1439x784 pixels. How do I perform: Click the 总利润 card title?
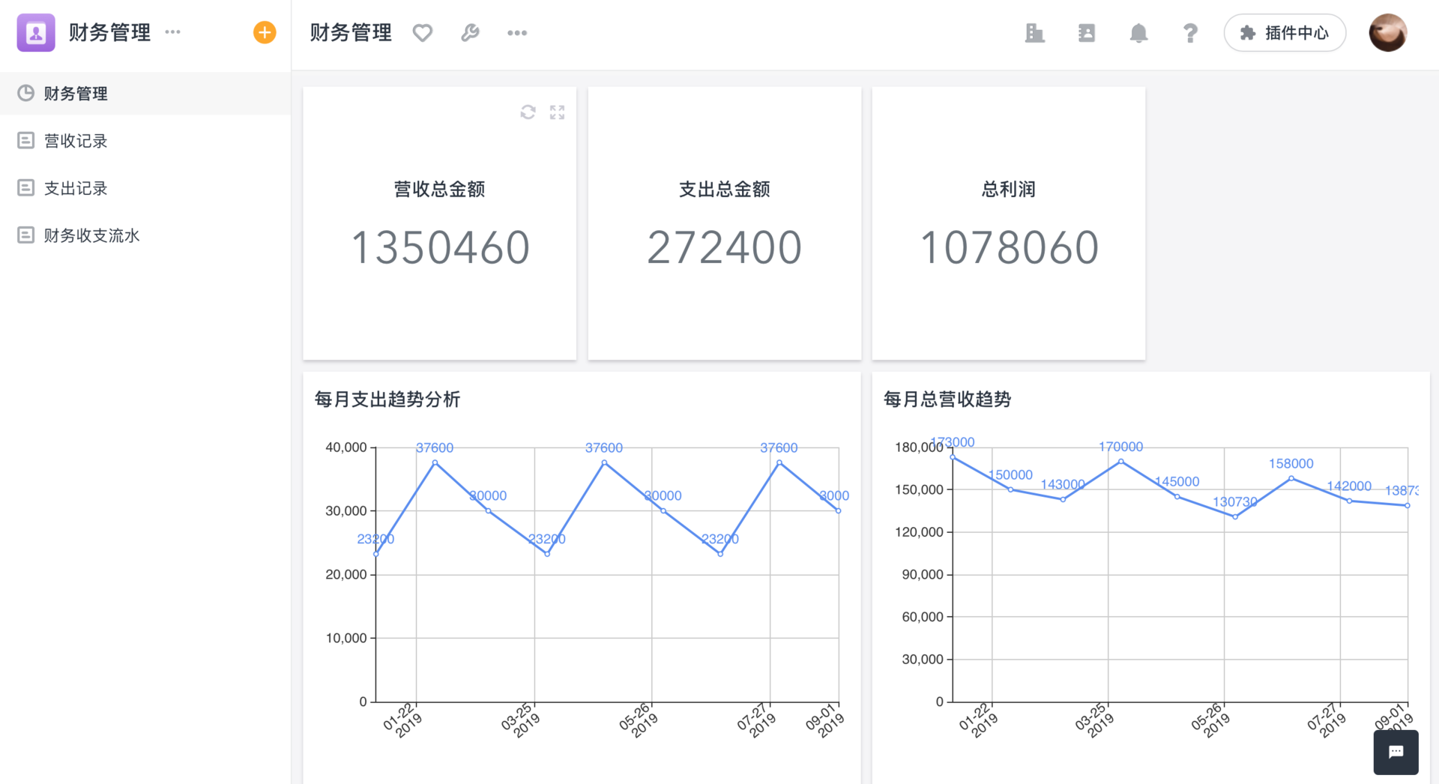tap(1009, 189)
